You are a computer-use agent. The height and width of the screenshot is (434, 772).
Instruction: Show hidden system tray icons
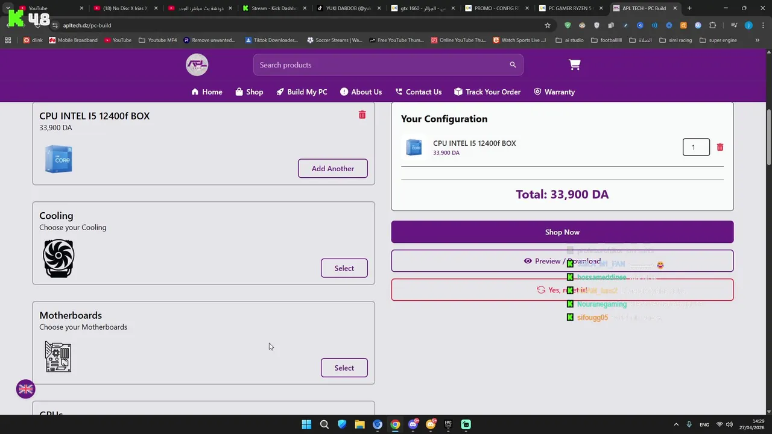click(x=675, y=424)
